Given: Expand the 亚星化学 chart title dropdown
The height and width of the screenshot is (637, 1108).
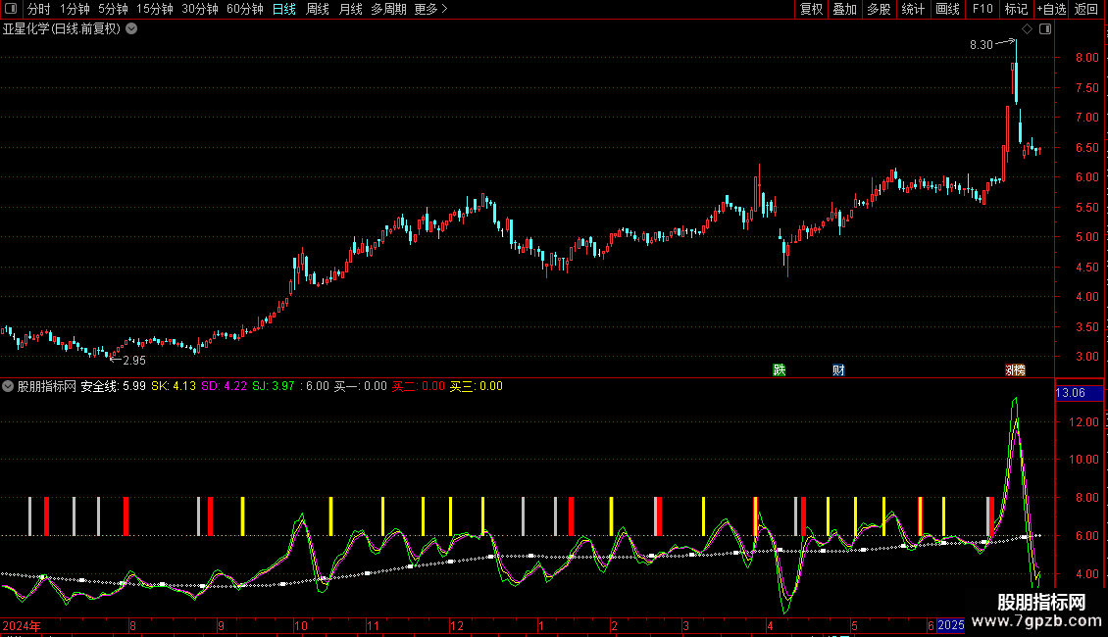Looking at the screenshot, I should click(132, 29).
